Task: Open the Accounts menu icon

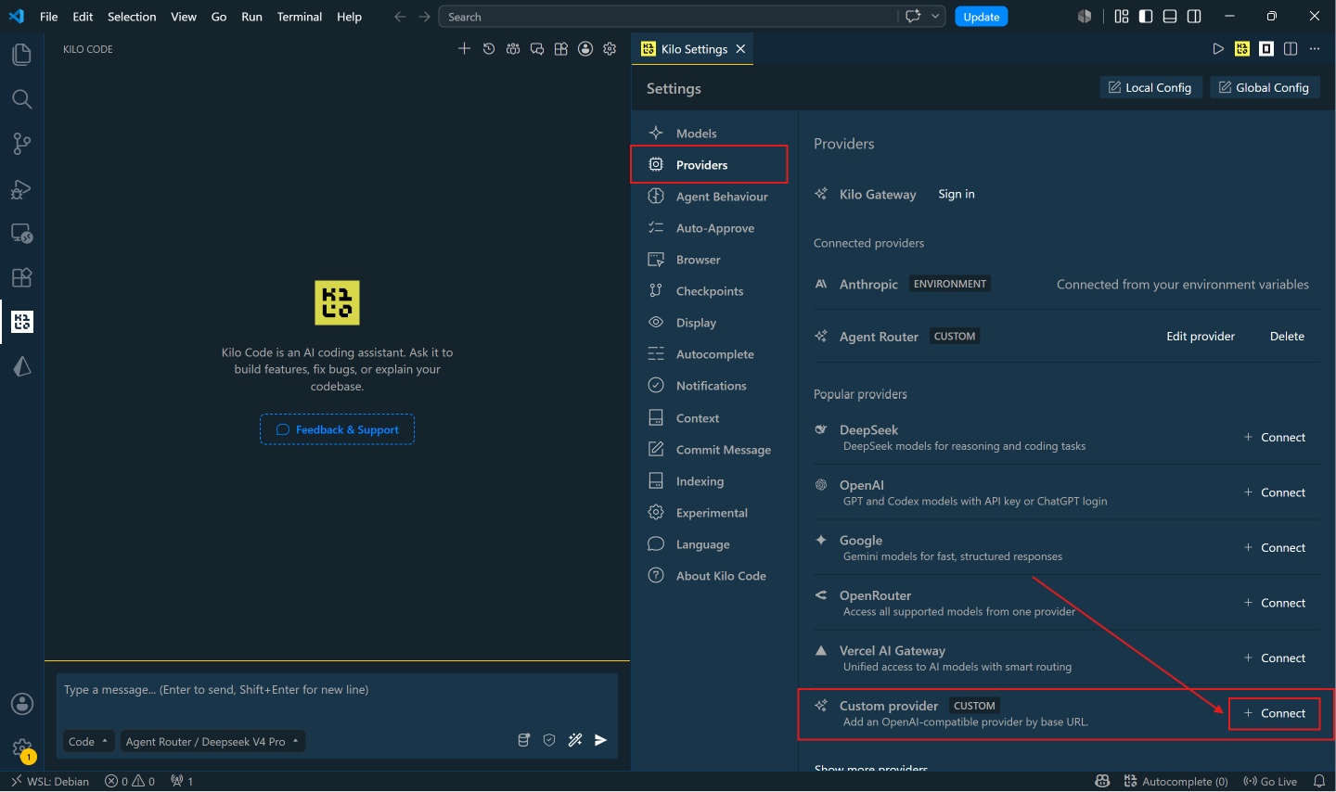Action: click(21, 704)
